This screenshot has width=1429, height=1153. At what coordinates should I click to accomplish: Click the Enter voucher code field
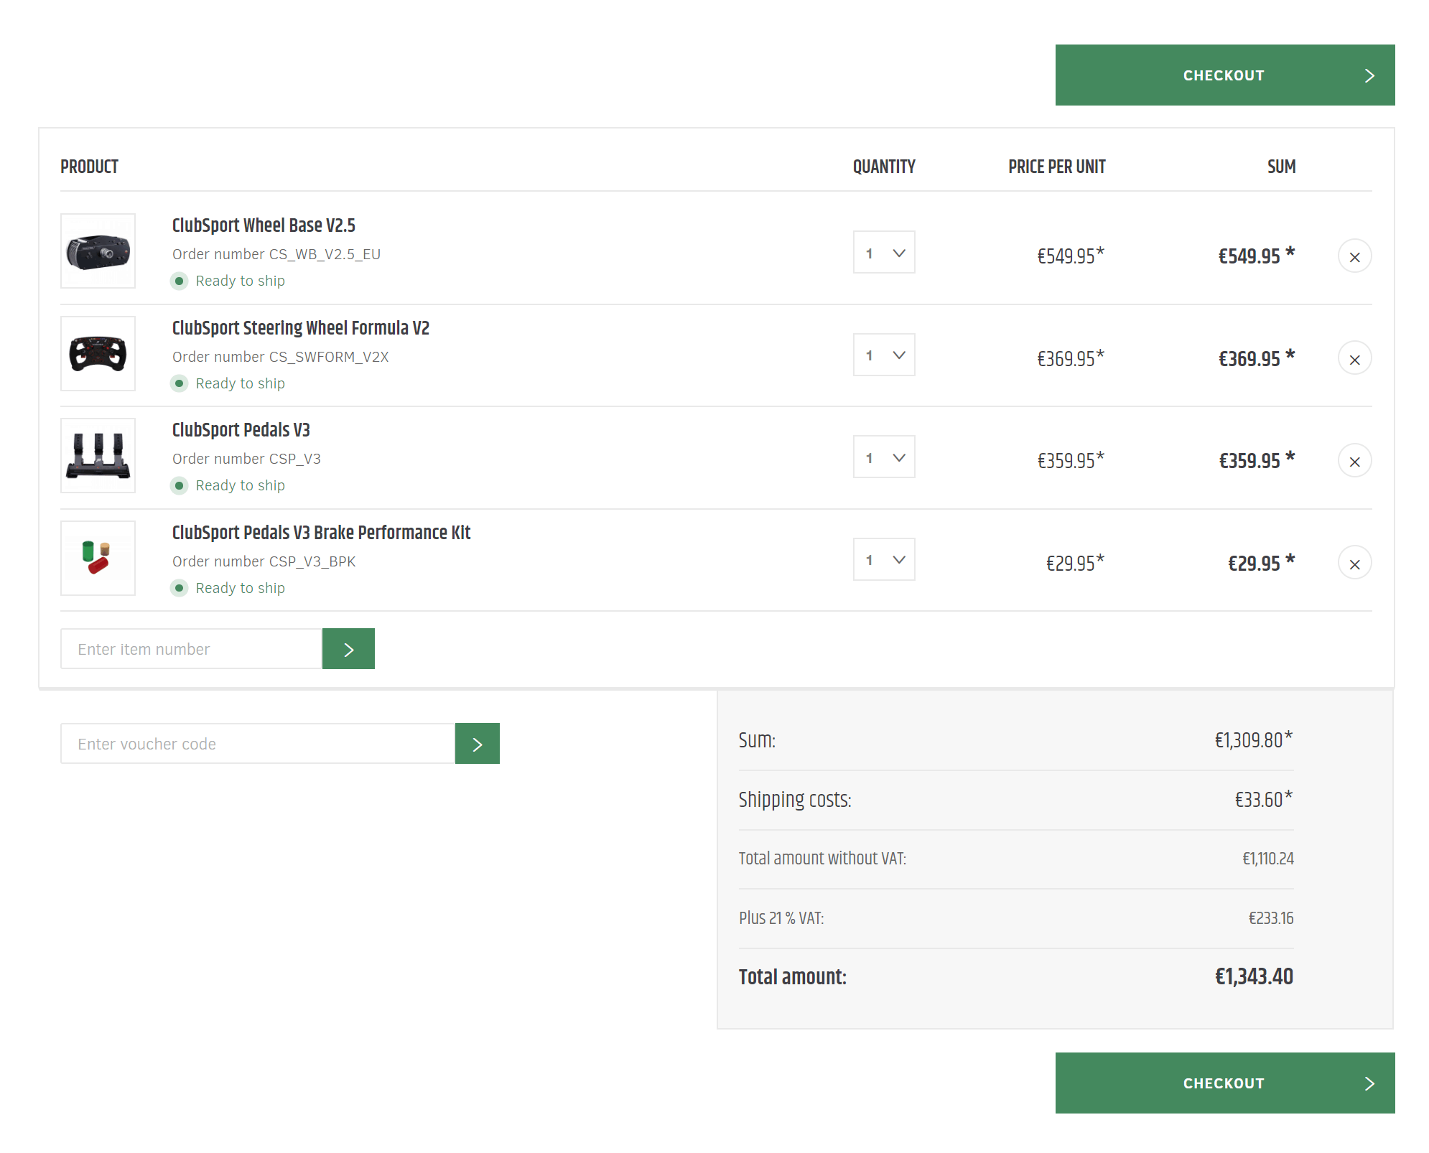[x=258, y=744]
